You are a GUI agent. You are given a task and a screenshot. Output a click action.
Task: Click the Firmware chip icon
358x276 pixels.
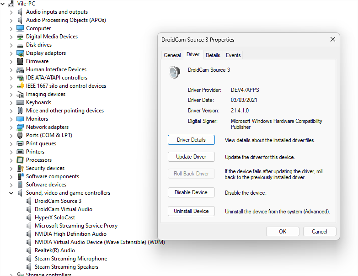[20, 61]
